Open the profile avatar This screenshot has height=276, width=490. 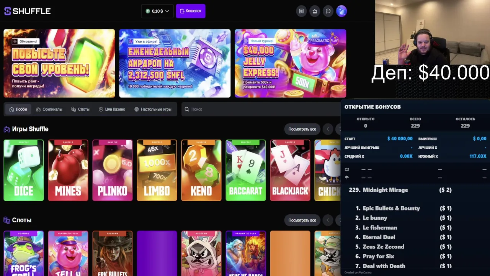coord(341,11)
